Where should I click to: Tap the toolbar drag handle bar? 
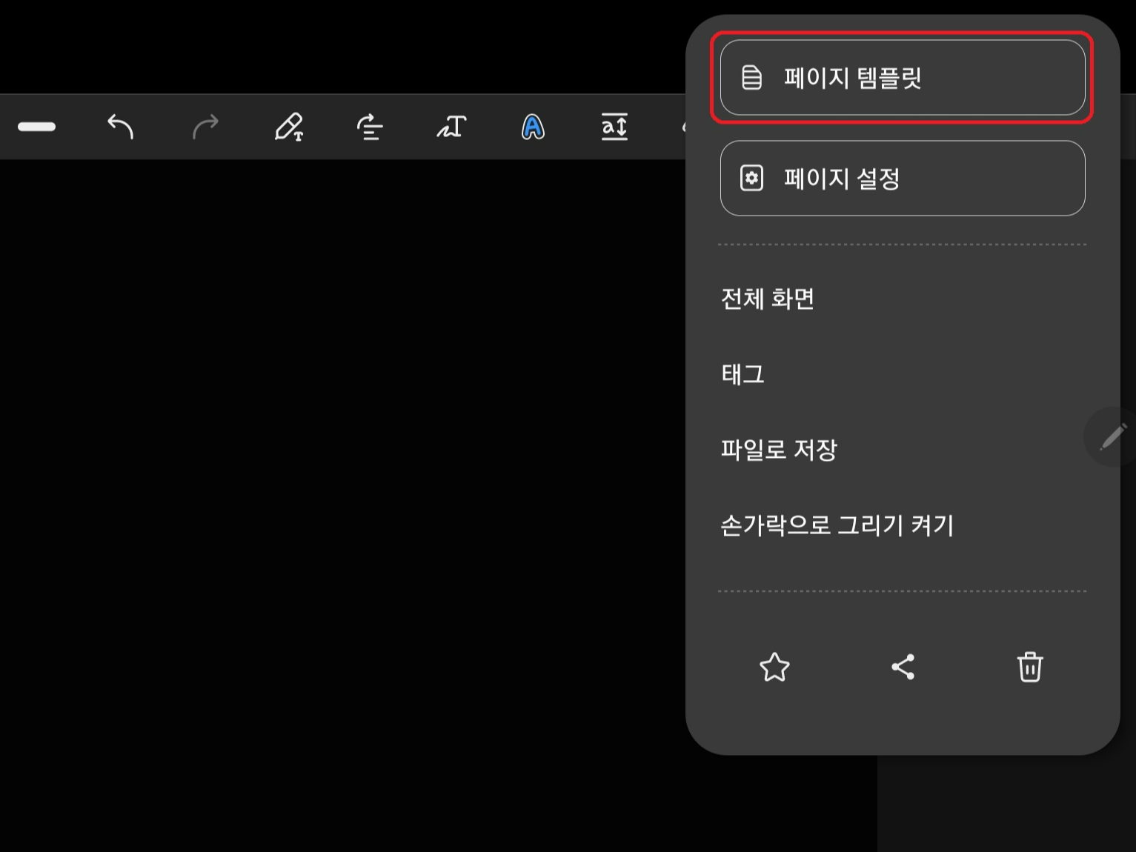point(36,127)
